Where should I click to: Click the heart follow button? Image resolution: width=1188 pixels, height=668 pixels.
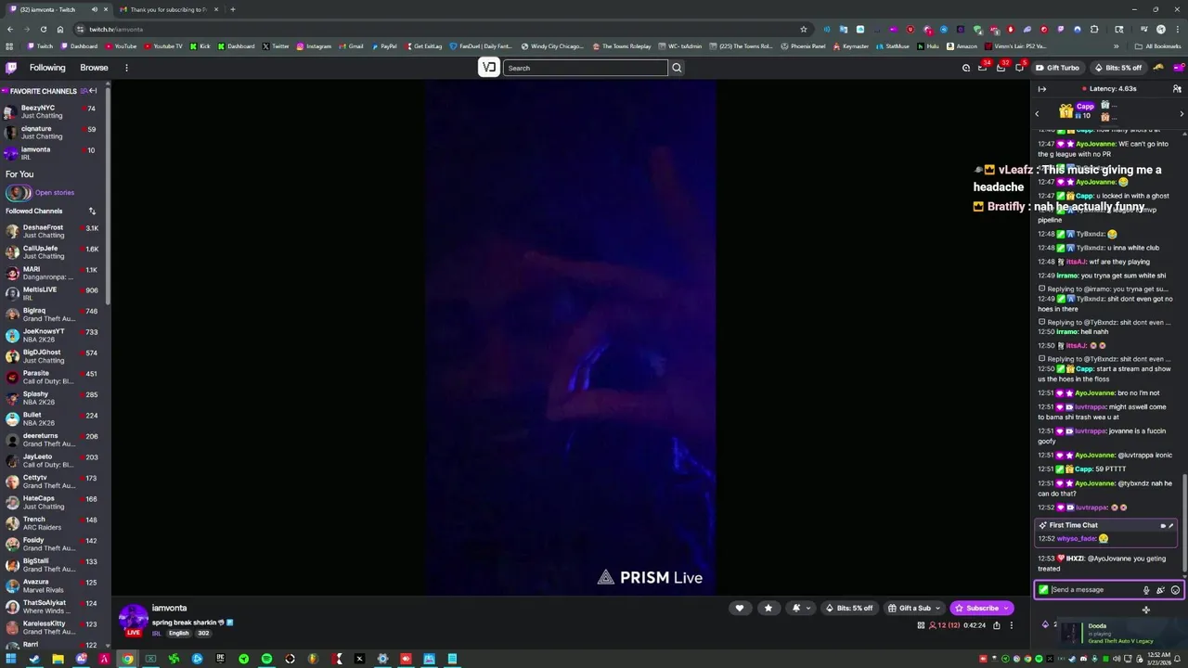pyautogui.click(x=740, y=609)
